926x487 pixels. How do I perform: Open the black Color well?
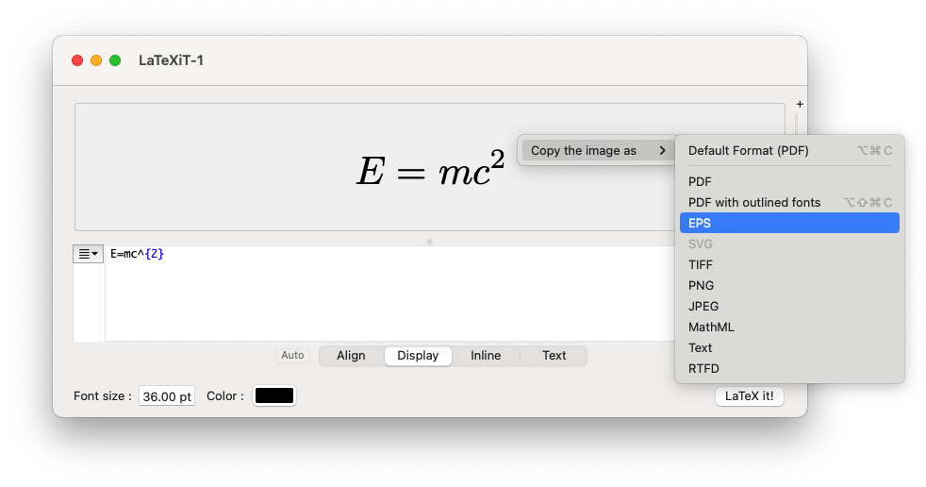274,396
